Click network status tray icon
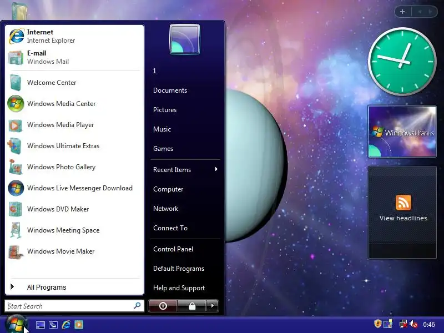 coord(403,324)
